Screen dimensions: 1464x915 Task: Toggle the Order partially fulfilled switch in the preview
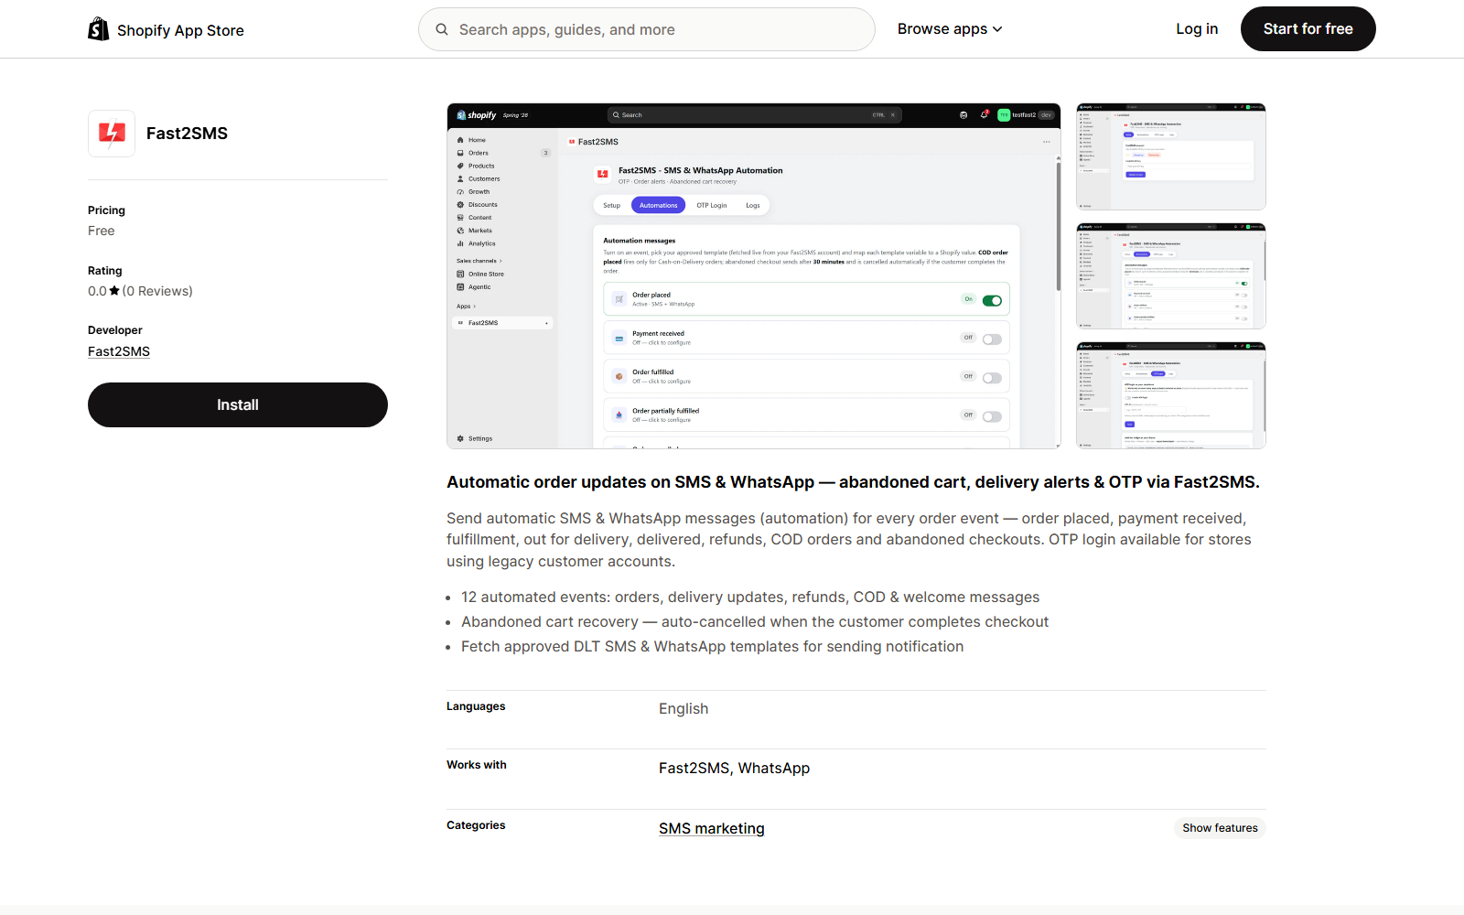[992, 416]
